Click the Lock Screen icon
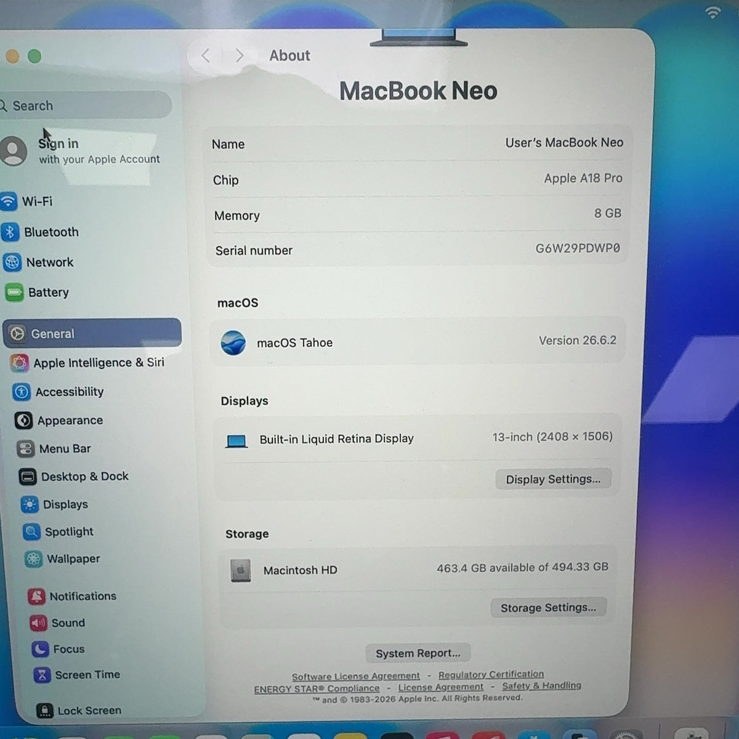Image resolution: width=739 pixels, height=739 pixels. 44,711
